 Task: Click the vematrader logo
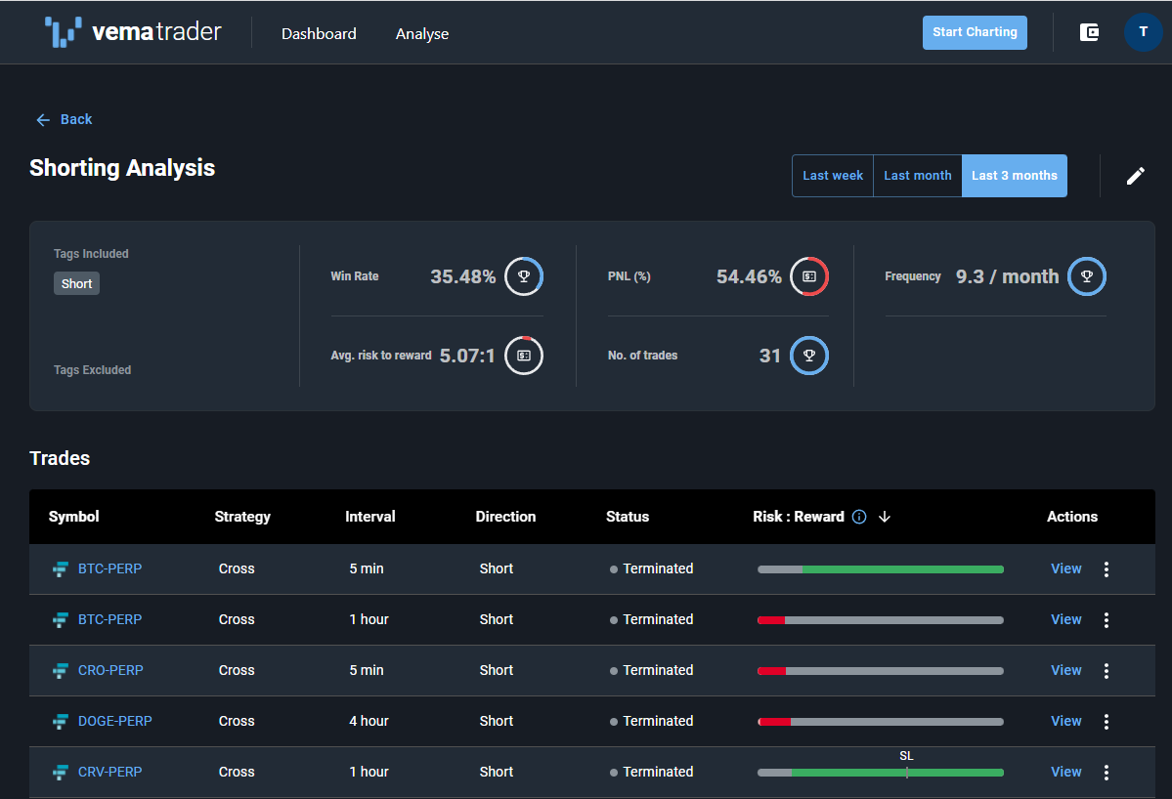(x=133, y=32)
